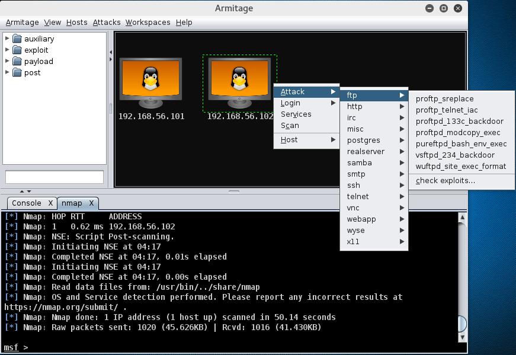Open the postgres attack submenu

click(x=374, y=140)
